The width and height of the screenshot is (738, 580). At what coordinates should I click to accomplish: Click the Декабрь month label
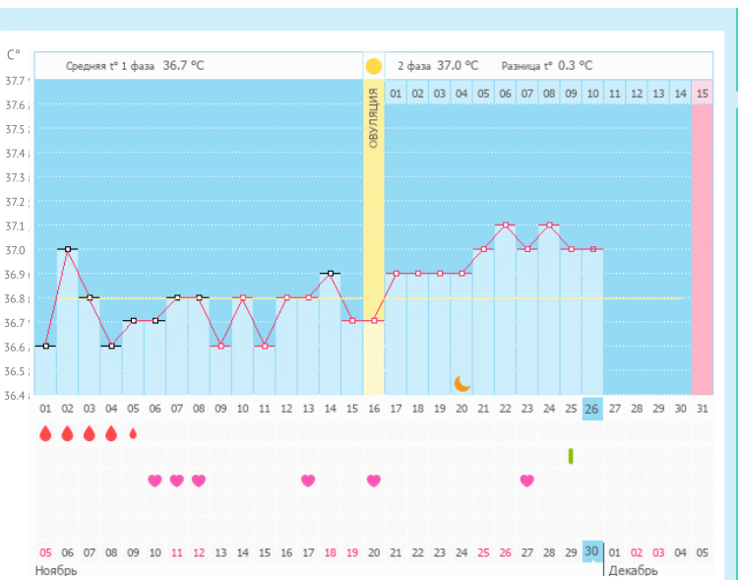pyautogui.click(x=633, y=571)
